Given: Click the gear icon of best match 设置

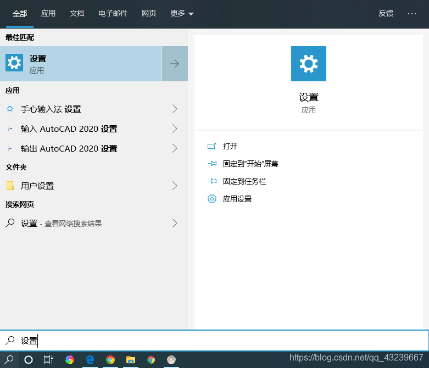Looking at the screenshot, I should coord(14,63).
